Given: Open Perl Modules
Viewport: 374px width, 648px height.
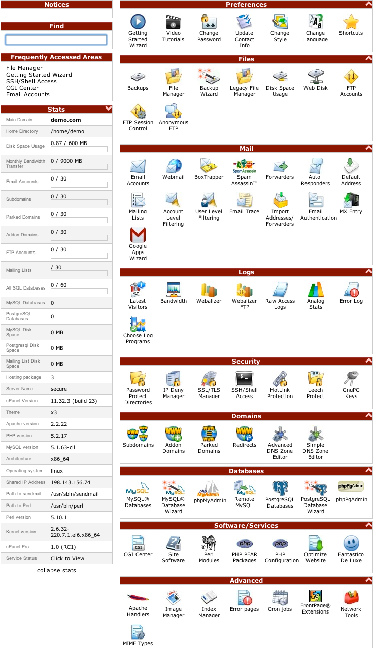Looking at the screenshot, I should (209, 543).
